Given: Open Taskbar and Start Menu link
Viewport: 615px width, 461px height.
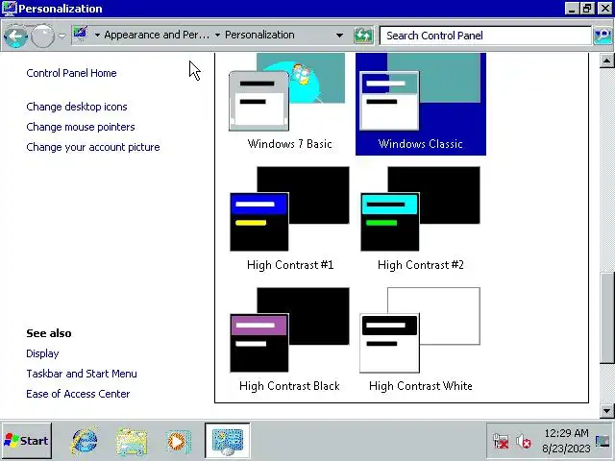Looking at the screenshot, I should coord(82,374).
